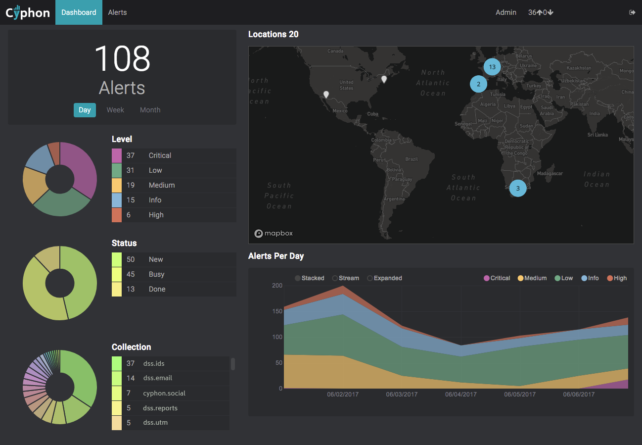Switch to the Alerts tab
Screen dimensions: 642x445
117,12
